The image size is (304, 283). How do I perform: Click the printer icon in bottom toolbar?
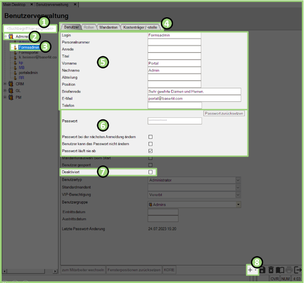pos(289,270)
